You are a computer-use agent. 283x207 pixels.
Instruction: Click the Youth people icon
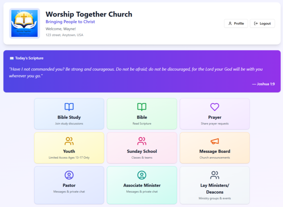[69, 141]
